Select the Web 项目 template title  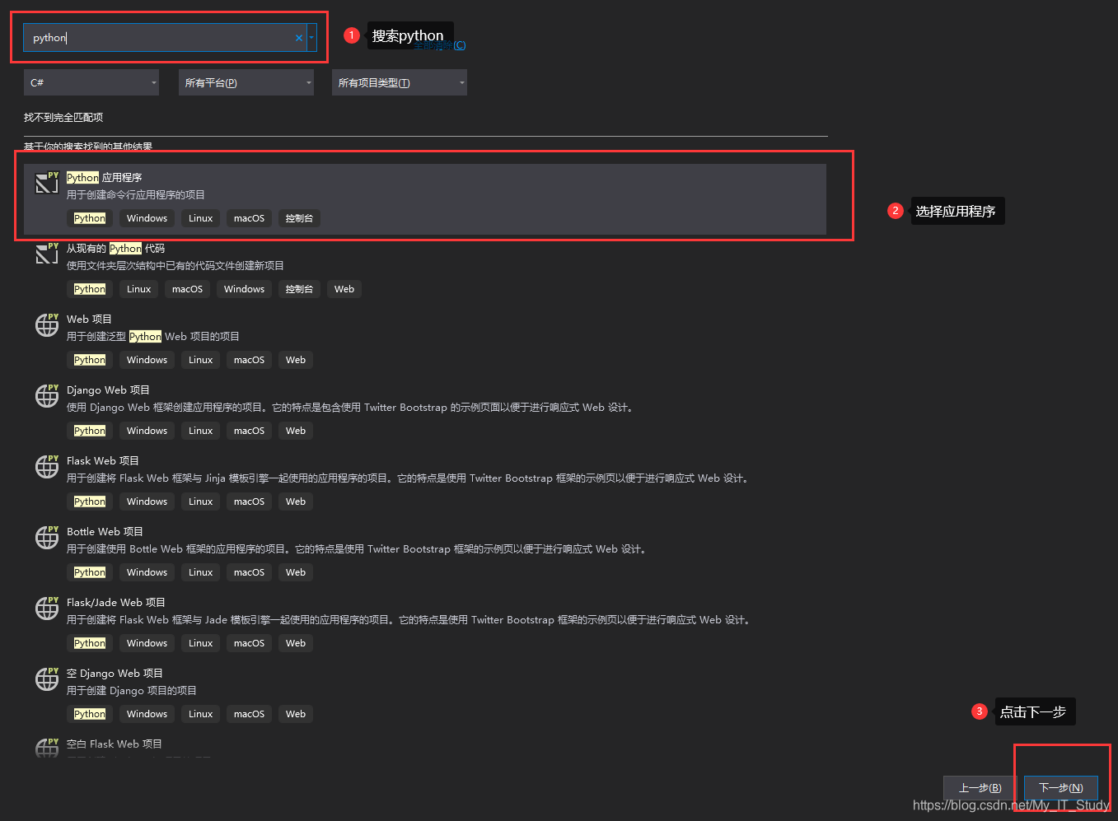click(89, 320)
